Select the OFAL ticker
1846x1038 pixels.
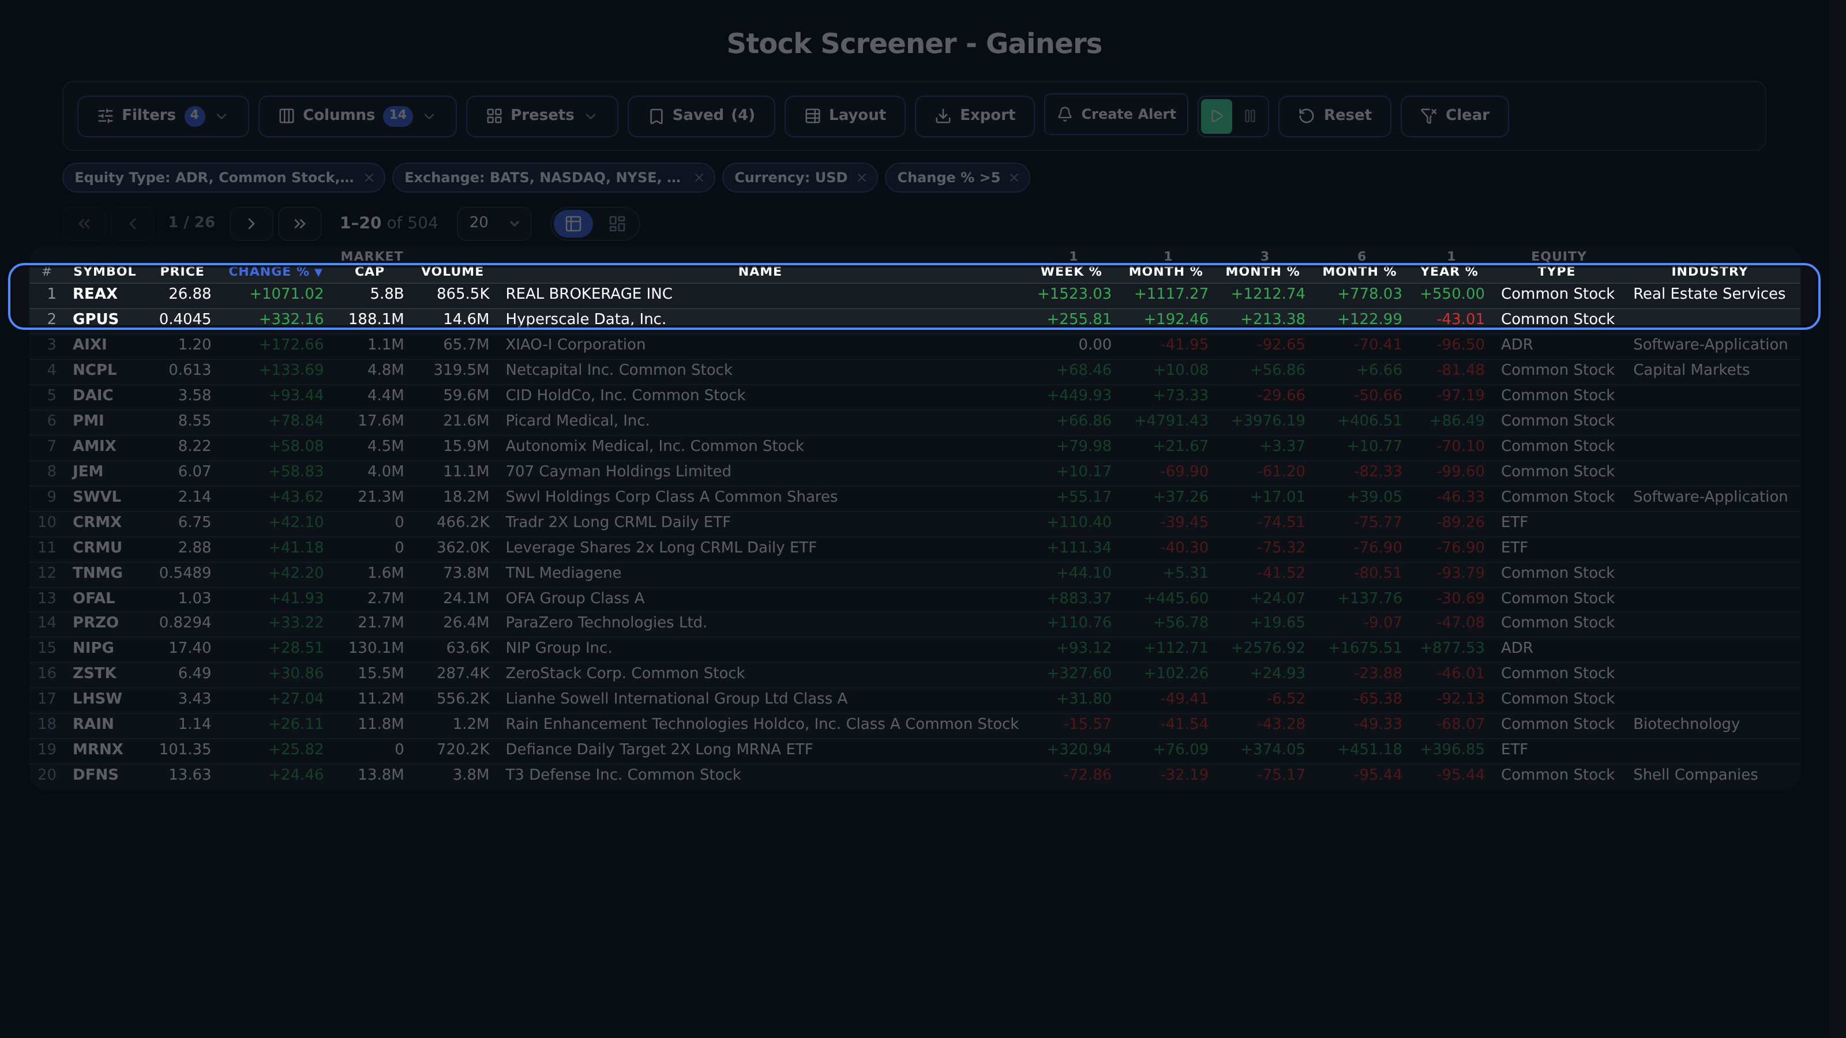pyautogui.click(x=93, y=598)
